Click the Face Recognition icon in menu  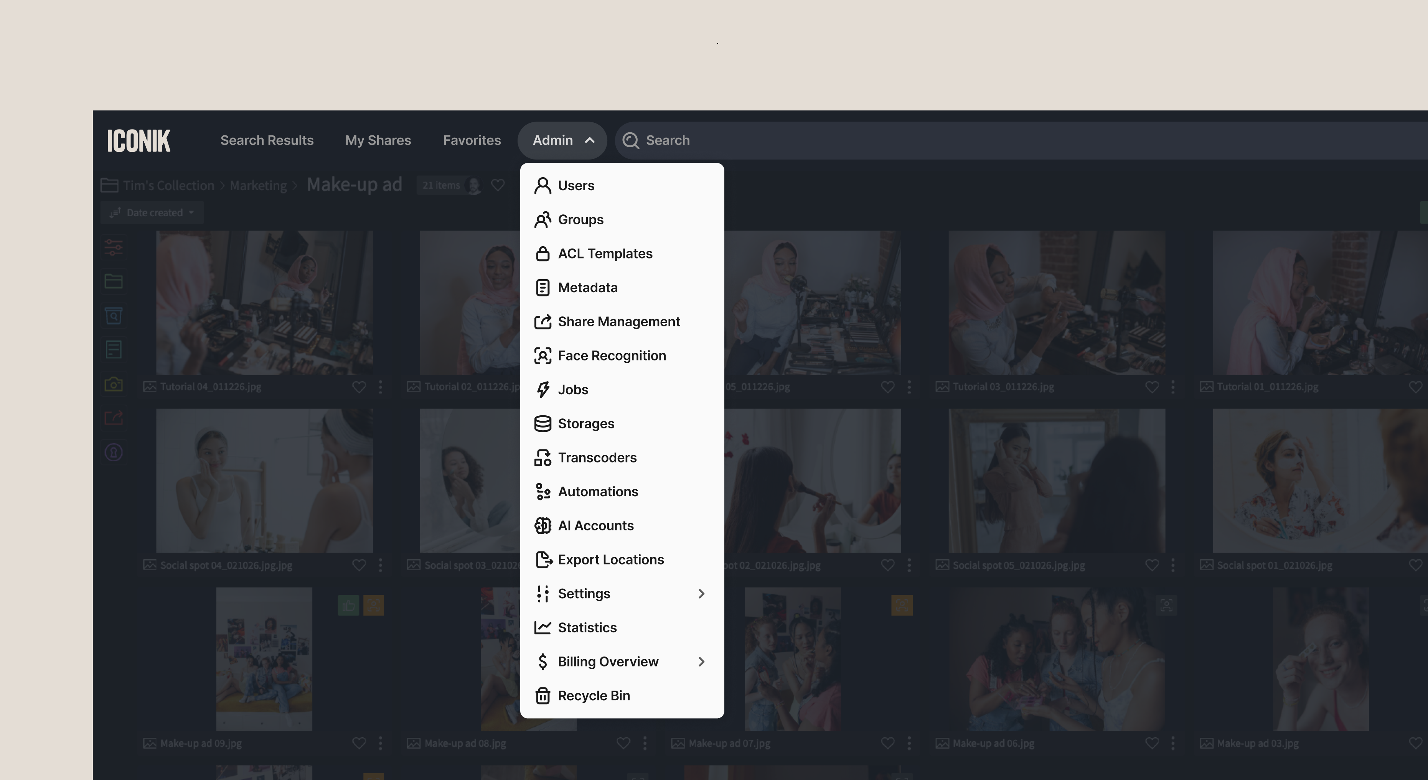[x=542, y=355]
